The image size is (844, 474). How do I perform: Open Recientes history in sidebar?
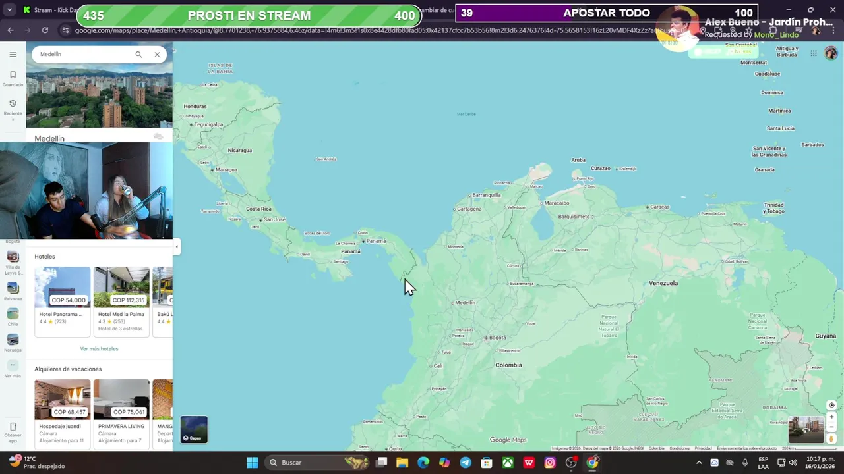point(13,110)
